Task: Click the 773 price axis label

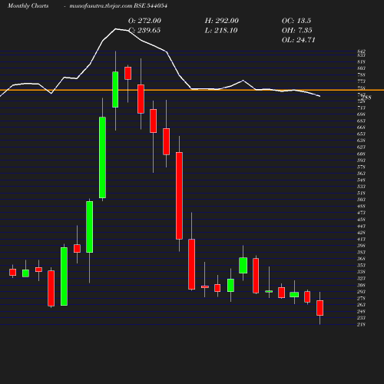Action: coord(361,81)
